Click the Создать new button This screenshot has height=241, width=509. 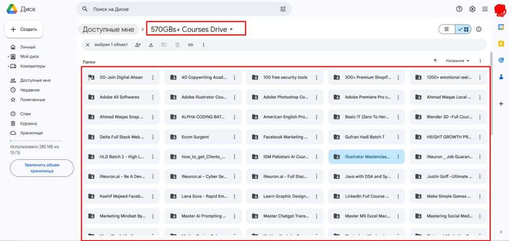(24, 29)
